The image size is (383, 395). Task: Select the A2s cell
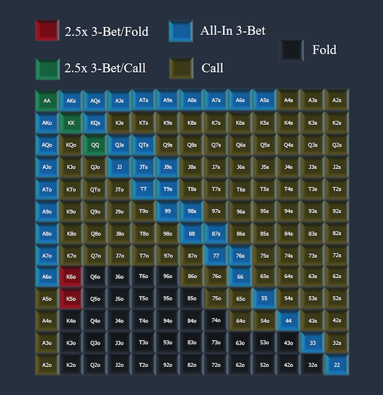tap(337, 100)
